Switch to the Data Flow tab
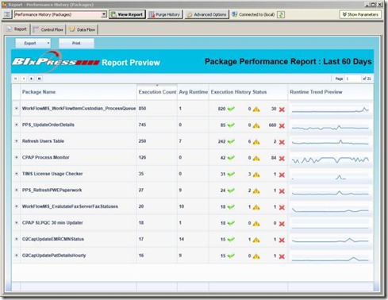This screenshot has height=300, width=388. click(83, 29)
